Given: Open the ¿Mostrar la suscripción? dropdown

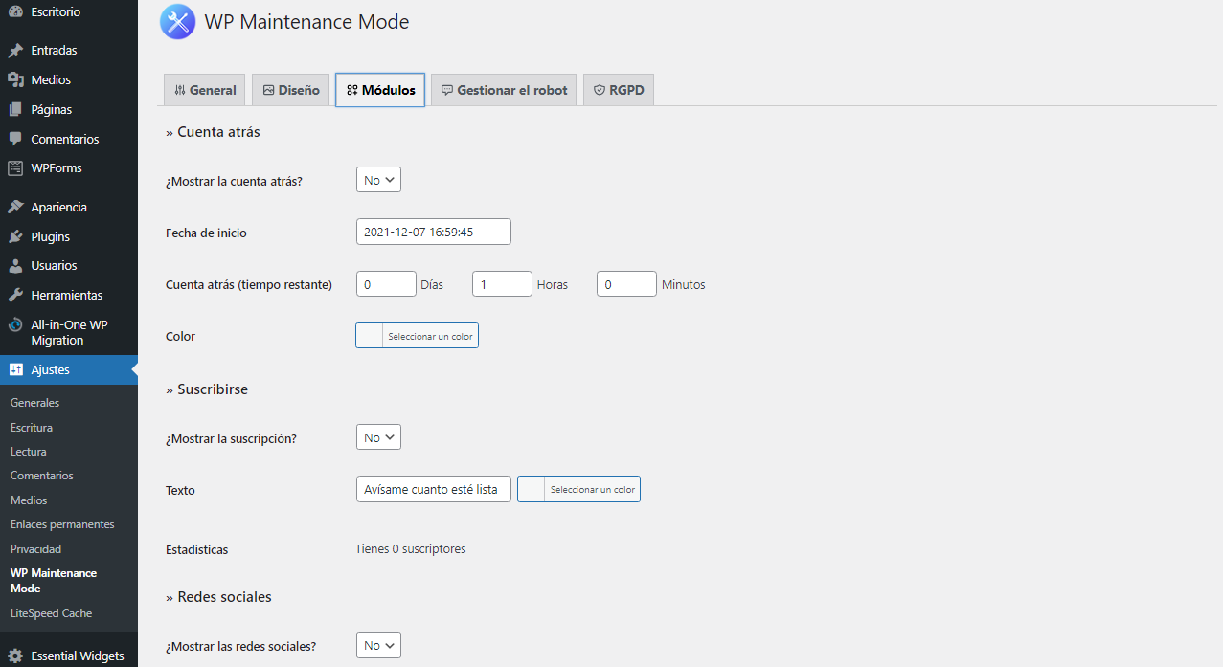Looking at the screenshot, I should tap(378, 436).
